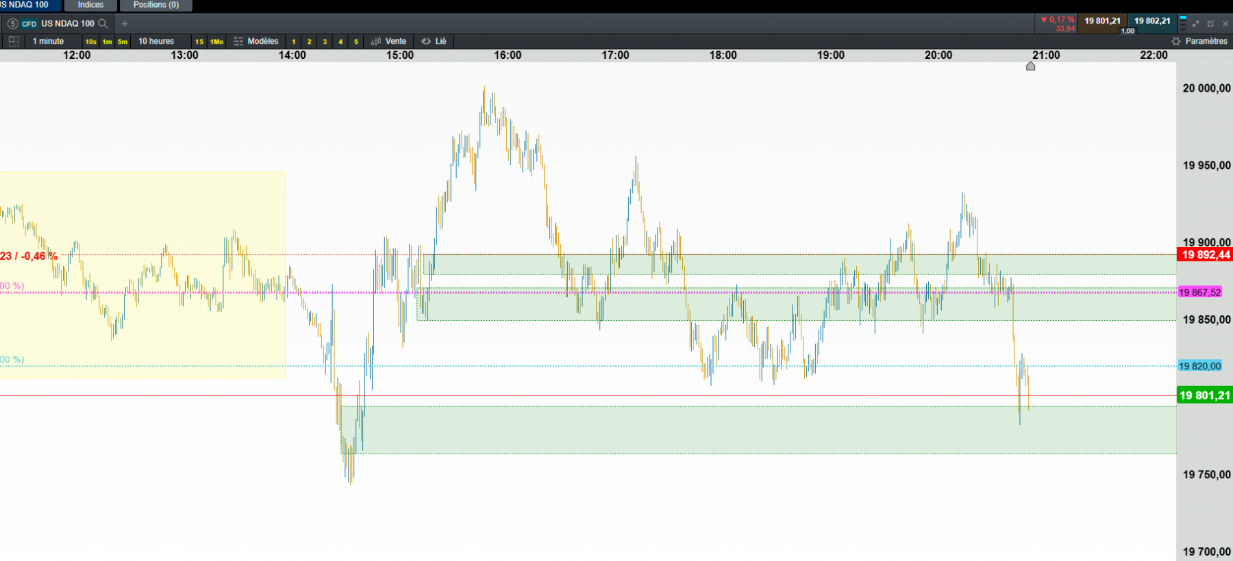Toggle the Vente trading mode button
Image resolution: width=1233 pixels, height=561 pixels.
[x=388, y=41]
